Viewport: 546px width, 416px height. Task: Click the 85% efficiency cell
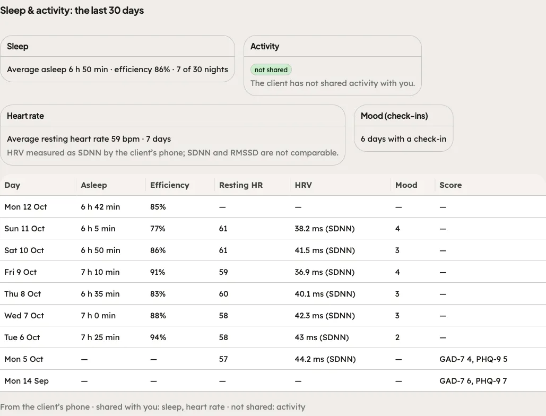click(158, 207)
